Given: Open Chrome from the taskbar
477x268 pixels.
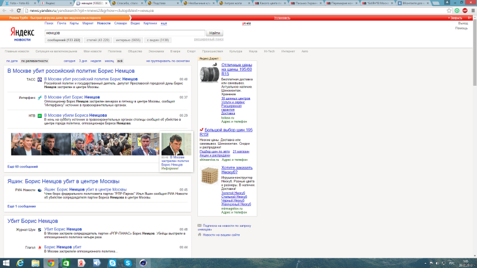Looking at the screenshot, I should coord(51,263).
